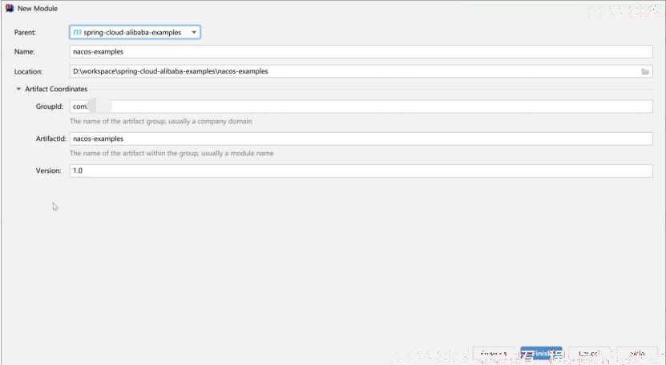Click the Previous button
Viewport: 666px width, 365px height.
pyautogui.click(x=494, y=353)
